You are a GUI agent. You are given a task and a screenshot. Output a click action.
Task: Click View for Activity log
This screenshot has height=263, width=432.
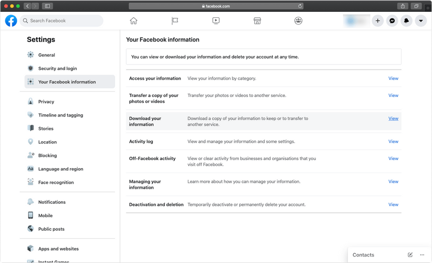(x=393, y=141)
